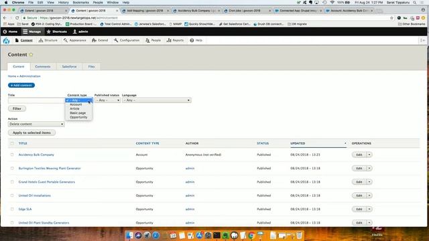Check the United Oil Installations row checkbox
Viewport: 429px width, 241px height.
(x=12, y=195)
